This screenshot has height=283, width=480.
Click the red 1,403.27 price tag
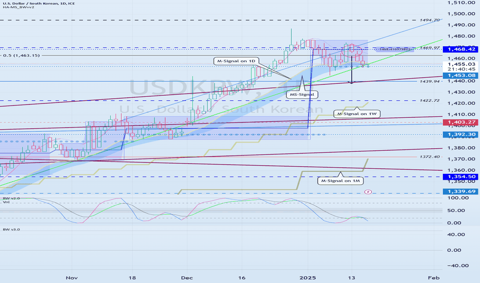[461, 122]
